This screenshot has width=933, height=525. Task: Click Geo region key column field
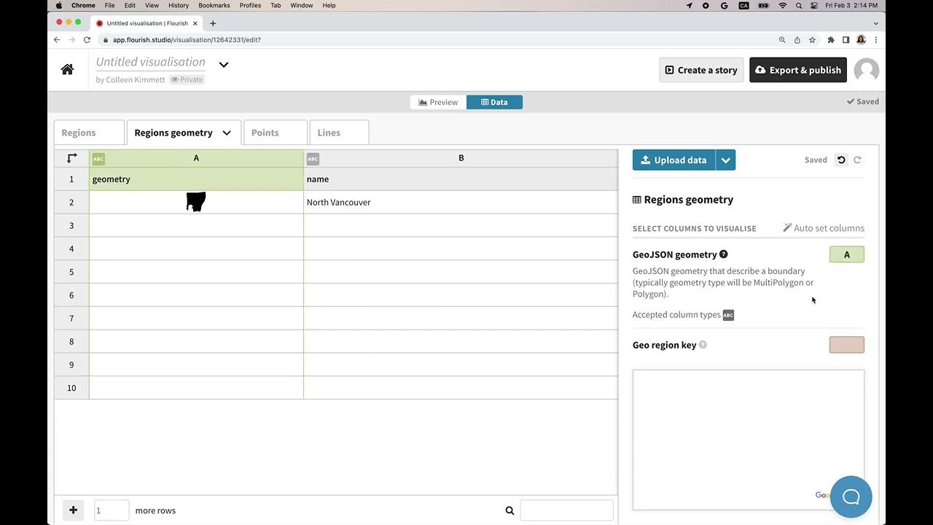847,345
